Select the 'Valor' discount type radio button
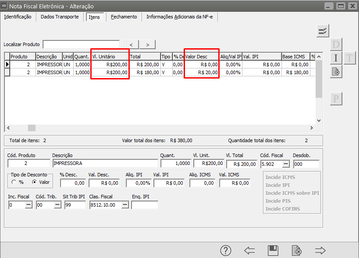Viewport: 359px width, 258px height. 34,182
